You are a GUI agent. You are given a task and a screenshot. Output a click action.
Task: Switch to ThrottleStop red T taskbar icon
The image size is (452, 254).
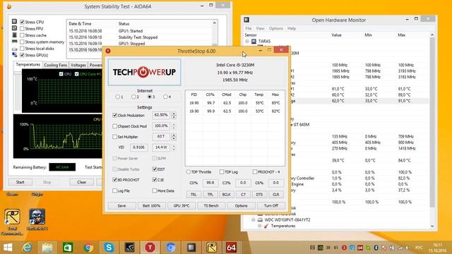click(x=150, y=248)
